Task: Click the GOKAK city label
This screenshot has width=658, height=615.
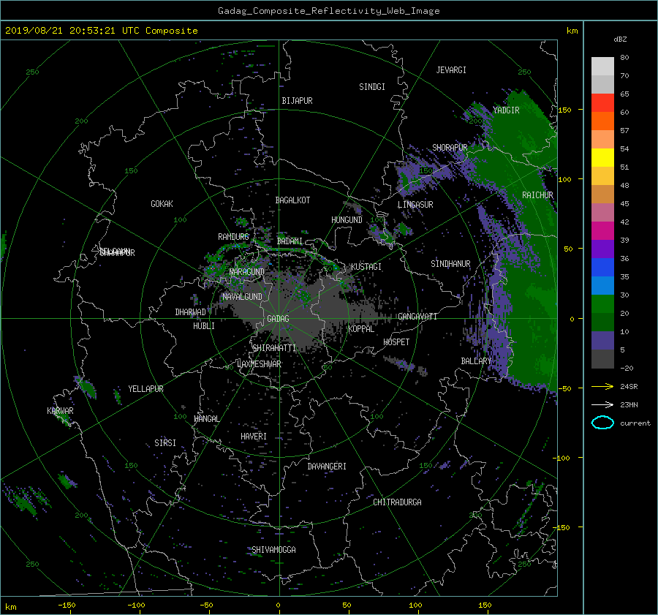Action: coord(162,203)
